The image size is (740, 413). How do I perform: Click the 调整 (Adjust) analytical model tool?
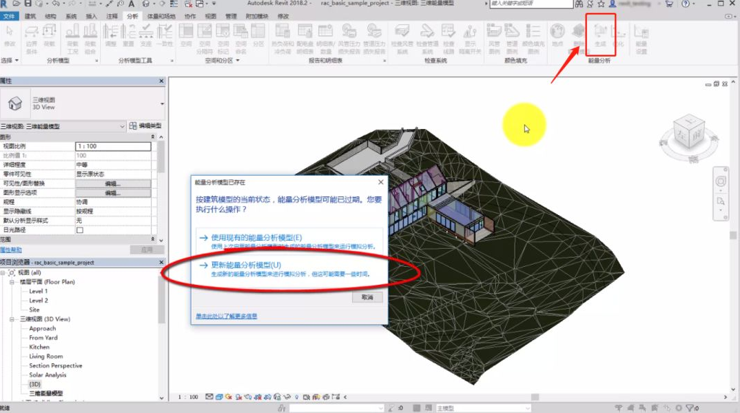(x=110, y=35)
